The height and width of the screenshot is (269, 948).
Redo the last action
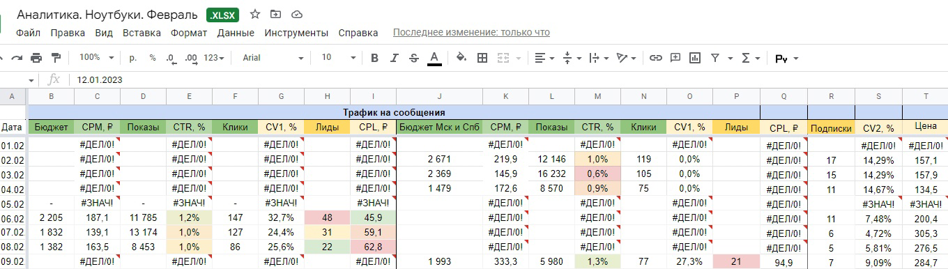click(x=16, y=58)
